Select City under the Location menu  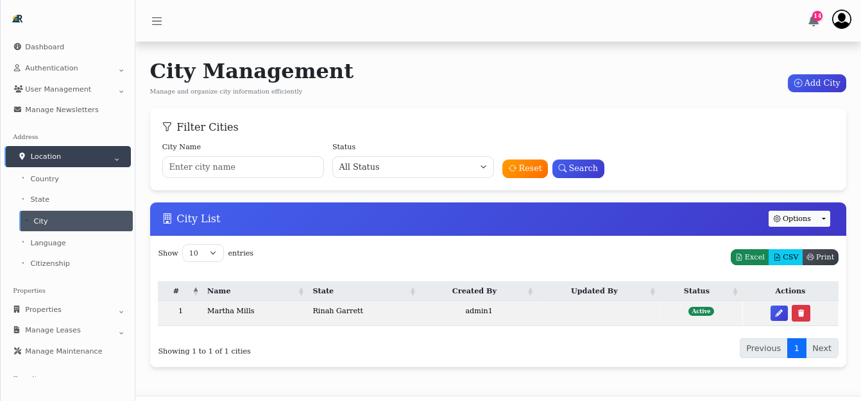click(x=40, y=221)
